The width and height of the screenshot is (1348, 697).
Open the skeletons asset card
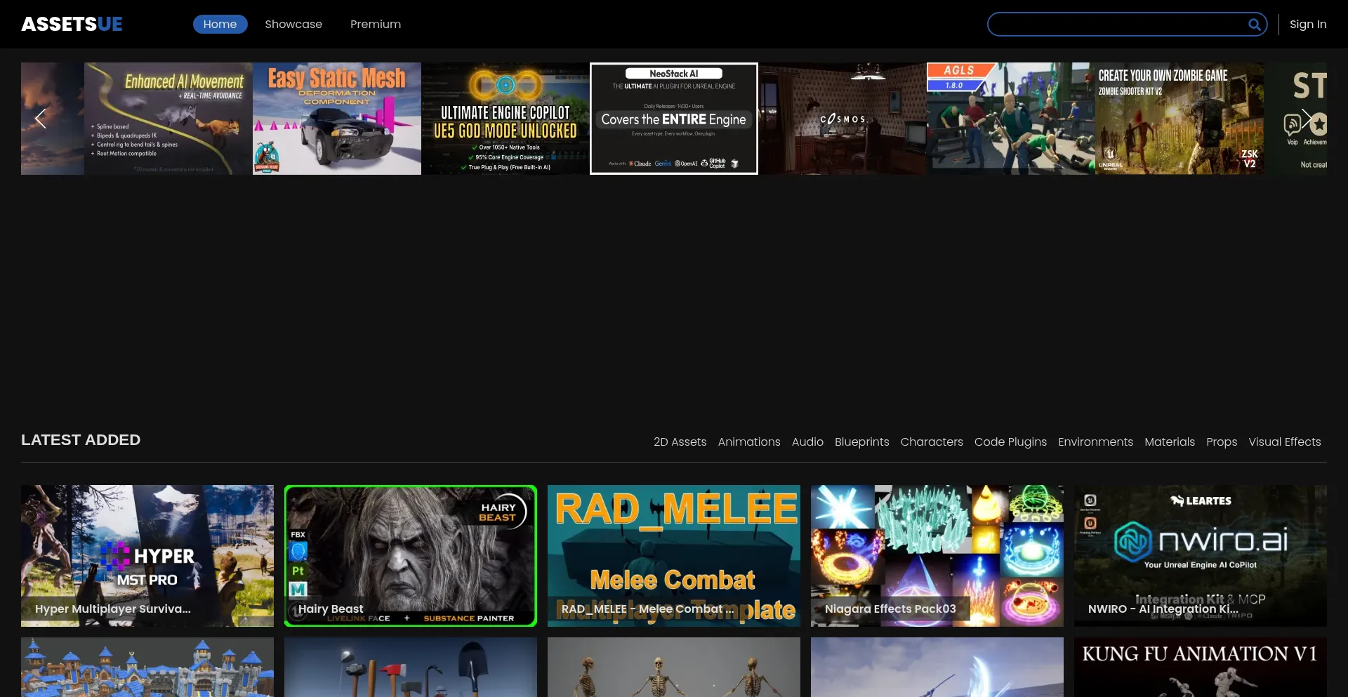(x=674, y=667)
